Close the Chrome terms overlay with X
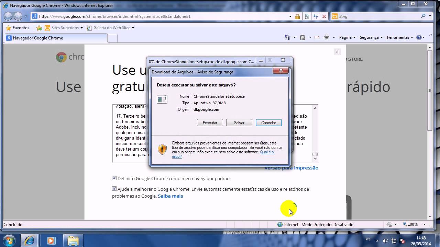 point(337,52)
